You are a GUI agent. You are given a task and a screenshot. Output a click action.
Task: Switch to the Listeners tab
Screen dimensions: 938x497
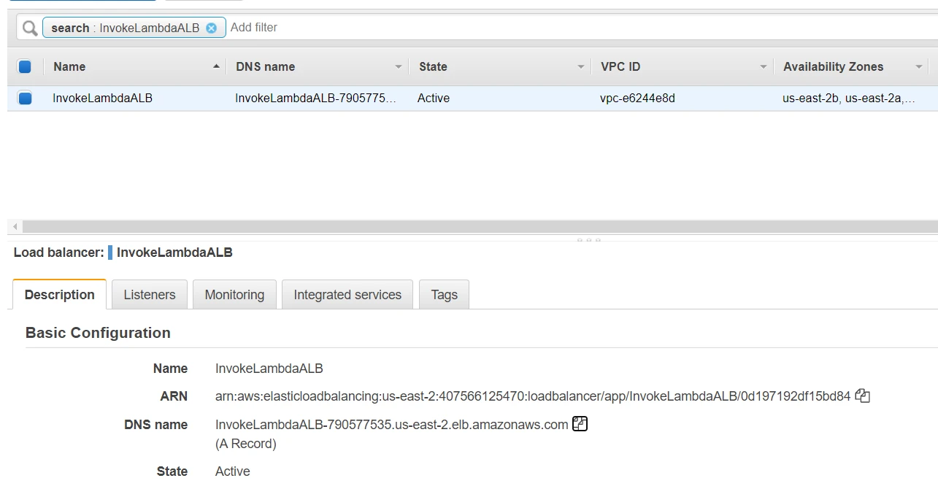pyautogui.click(x=150, y=295)
